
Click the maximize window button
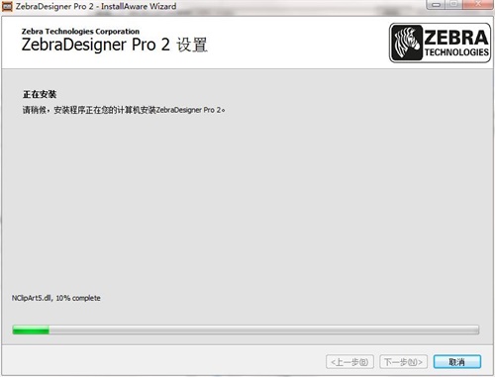454,5
